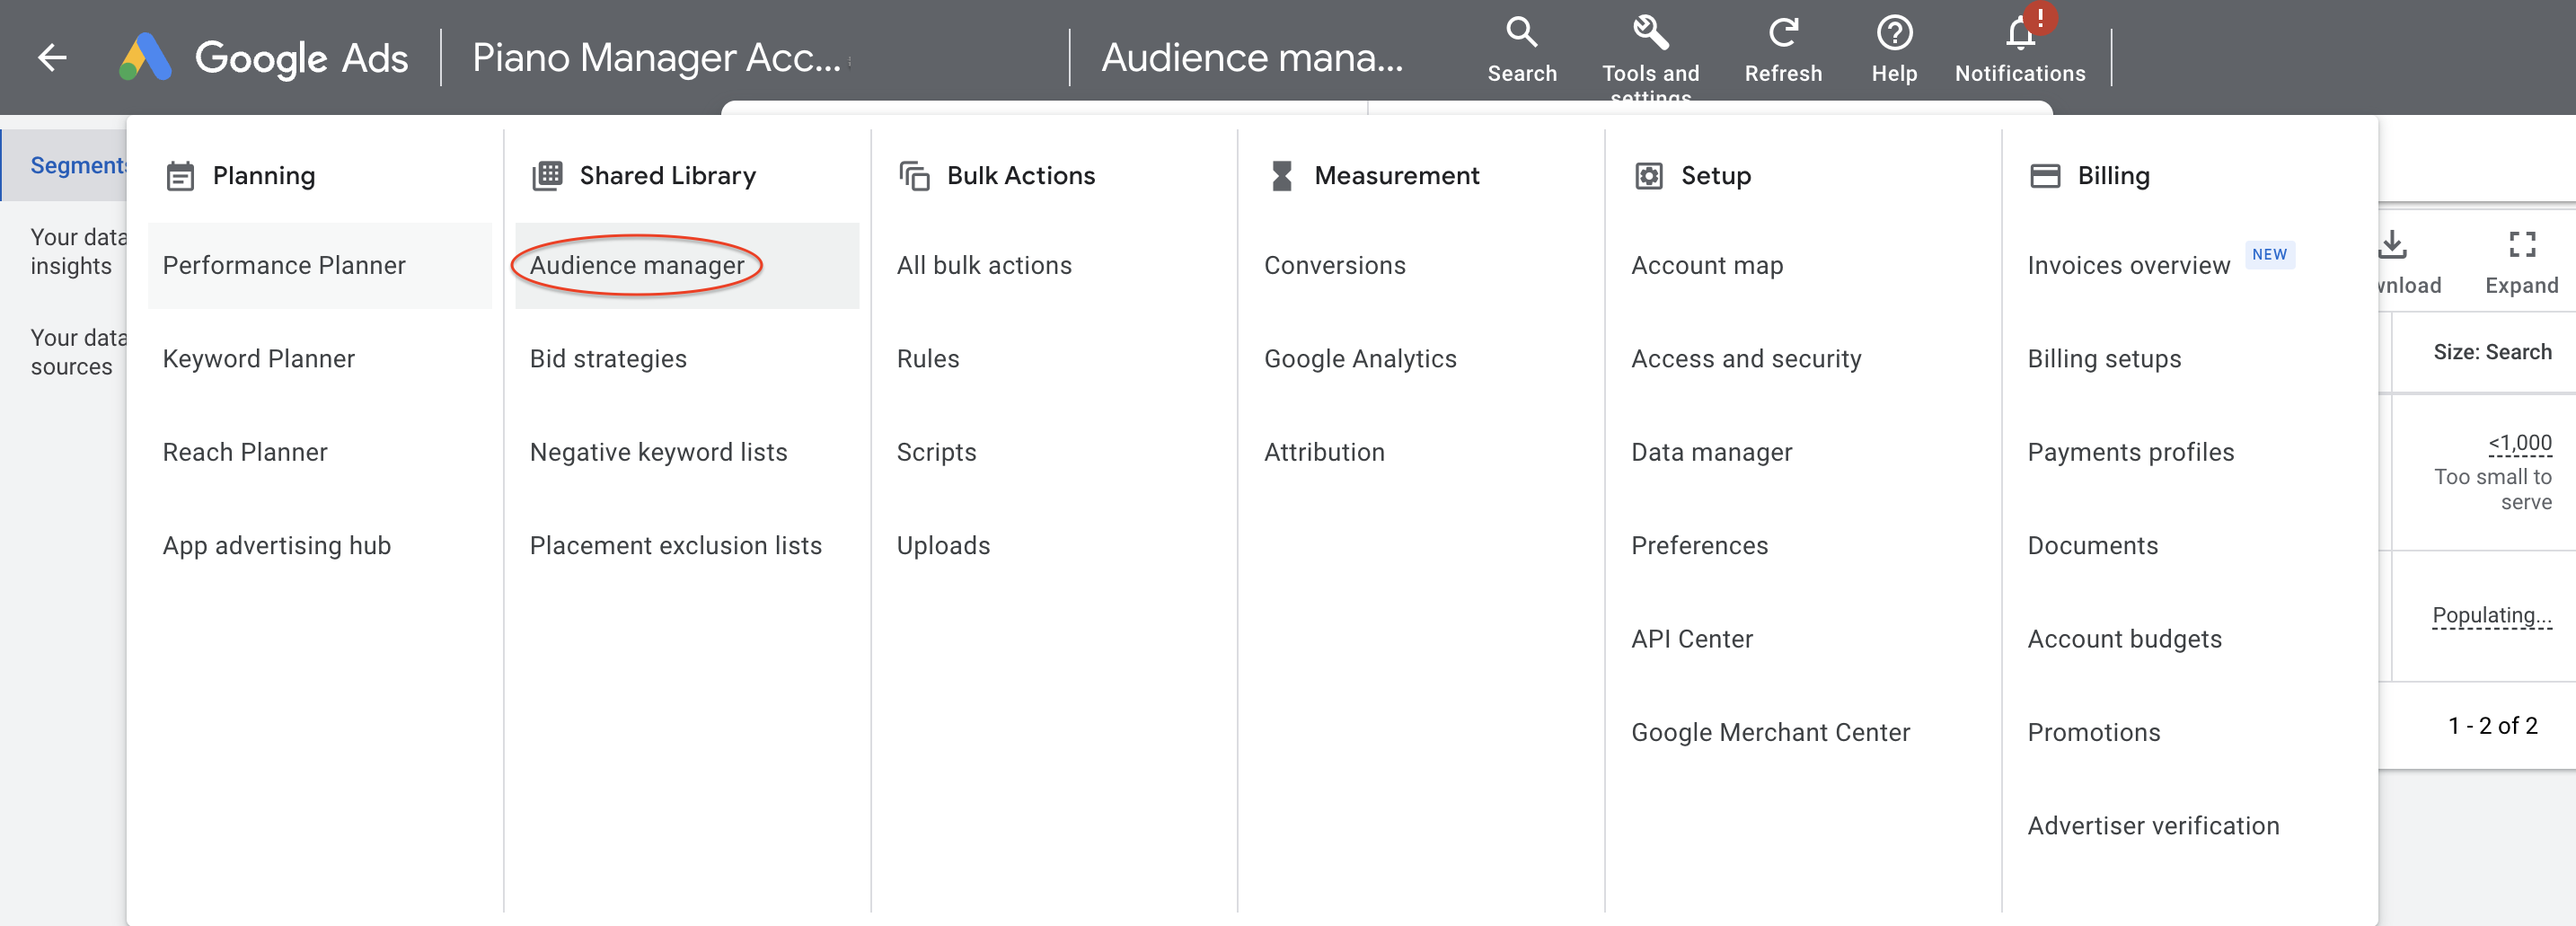The image size is (2576, 926).
Task: Open Your data insights in sidebar
Action: point(78,251)
